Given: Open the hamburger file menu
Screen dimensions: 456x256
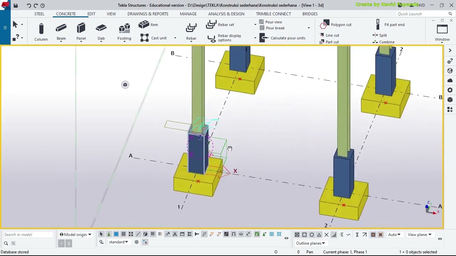Looking at the screenshot, I should [x=5, y=28].
